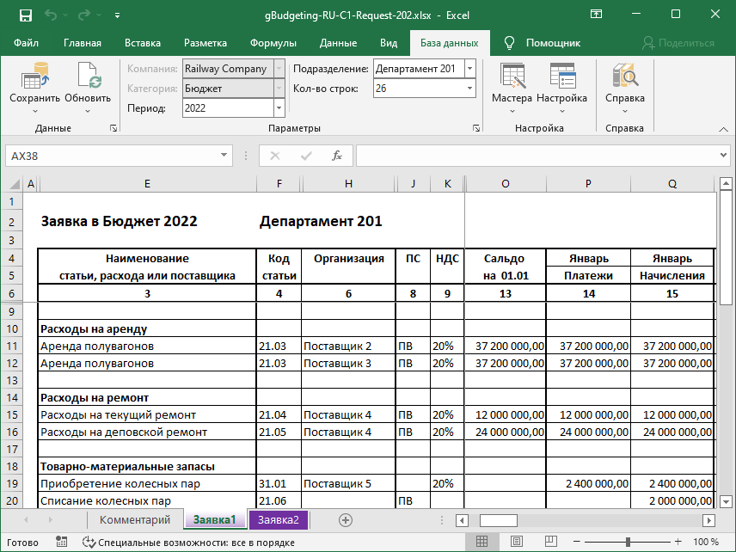Screen dimensions: 736x552
Task: Open the Name Box dropdown arrow
Action: point(224,156)
